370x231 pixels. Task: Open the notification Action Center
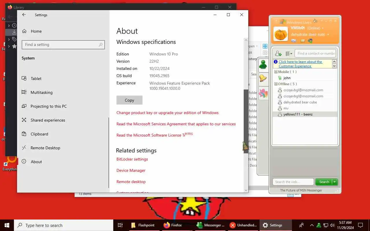[360, 225]
